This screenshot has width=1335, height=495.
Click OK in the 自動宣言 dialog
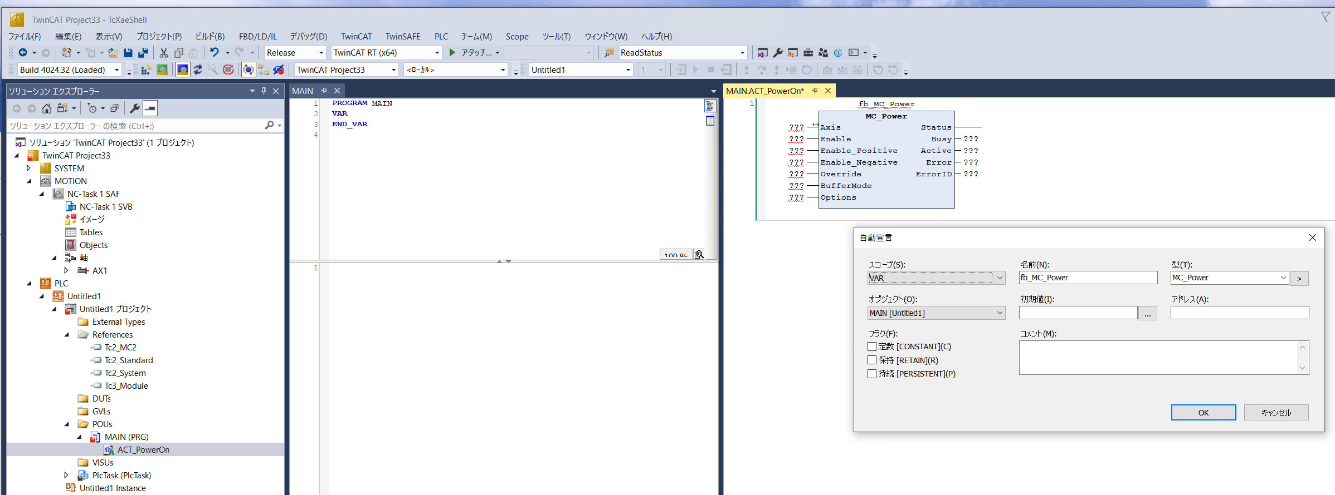1204,413
